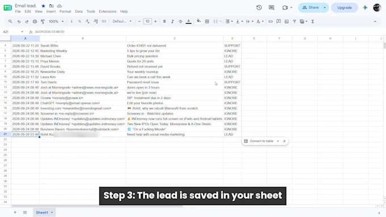The width and height of the screenshot is (386, 217).
Task: Open text rotation dropdown
Action: (x=260, y=22)
